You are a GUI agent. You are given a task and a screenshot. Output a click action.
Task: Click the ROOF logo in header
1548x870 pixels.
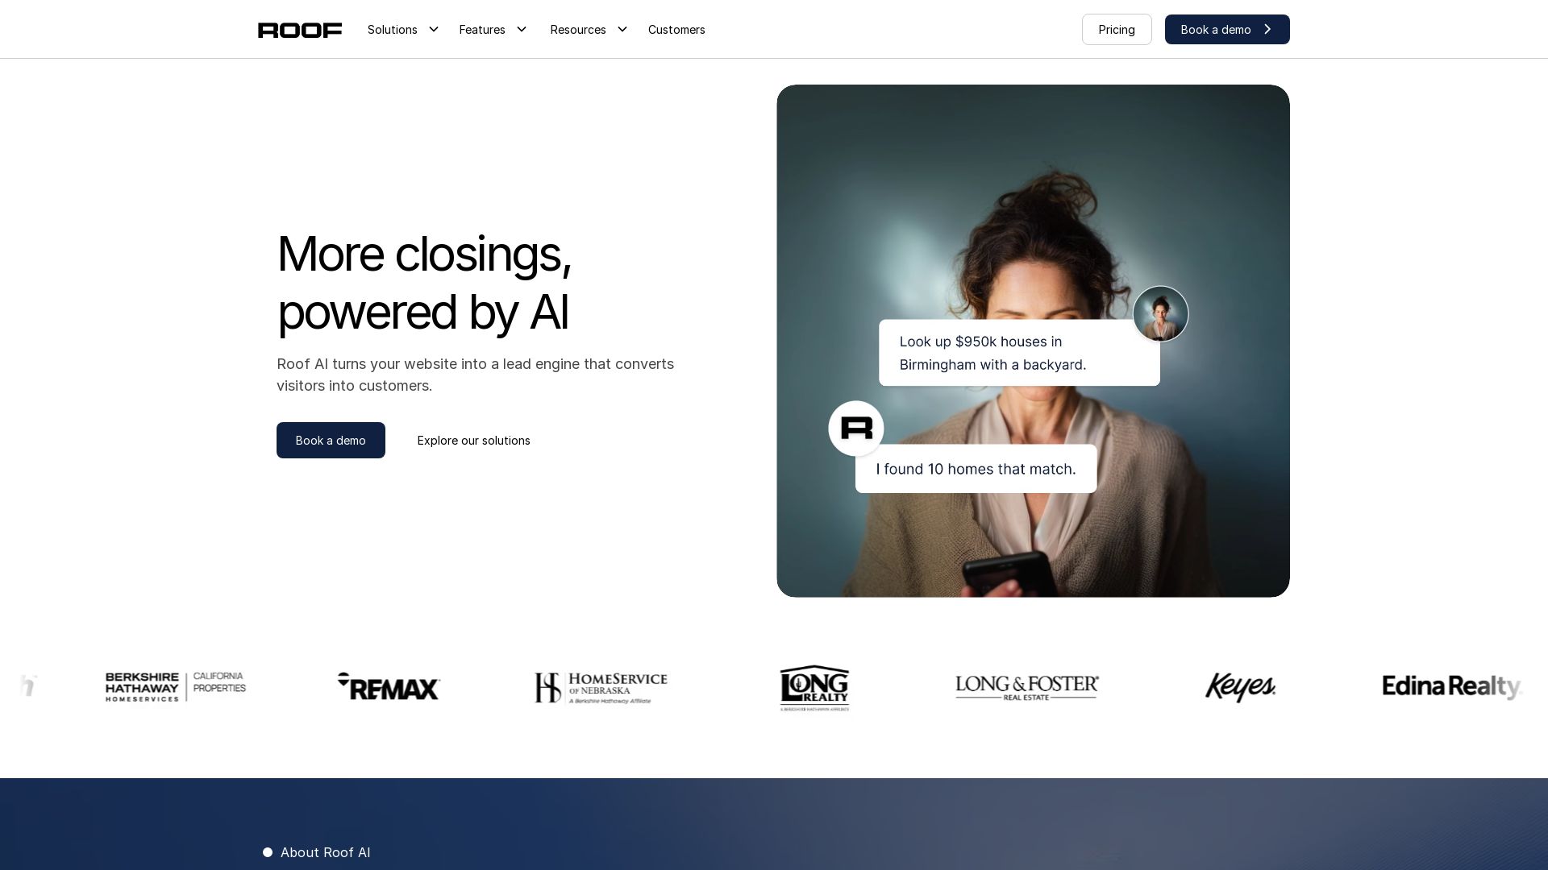[x=299, y=30]
